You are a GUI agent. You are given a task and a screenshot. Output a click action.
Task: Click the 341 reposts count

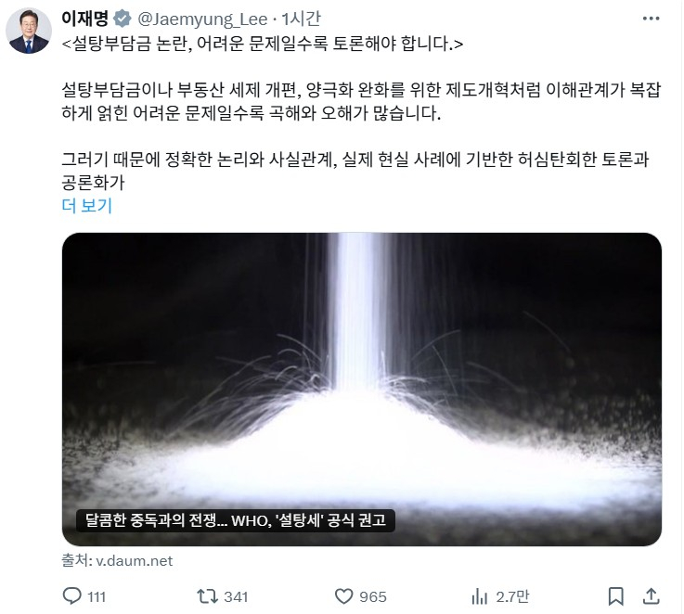pos(236,596)
